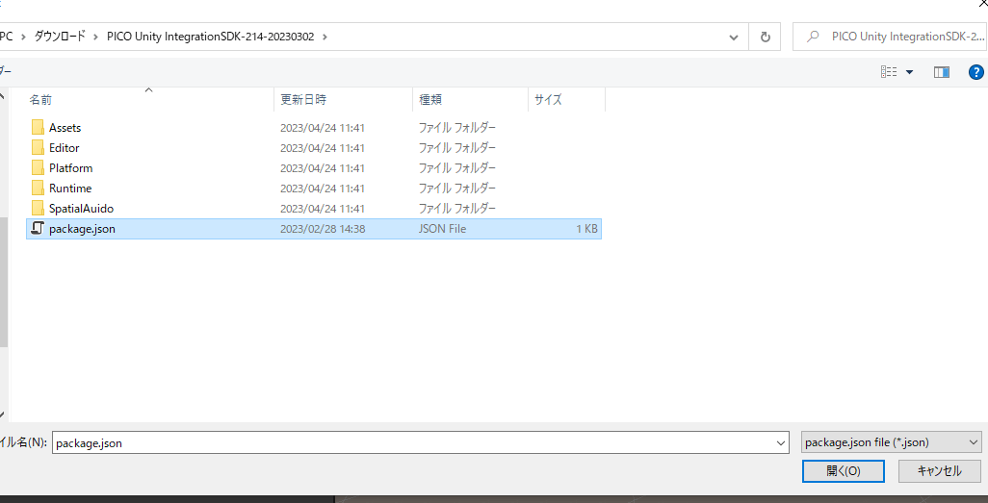Click the package.json file icon
Screen dimensions: 988x503
(38, 229)
